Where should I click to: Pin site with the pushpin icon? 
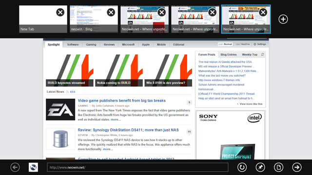tap(260, 167)
